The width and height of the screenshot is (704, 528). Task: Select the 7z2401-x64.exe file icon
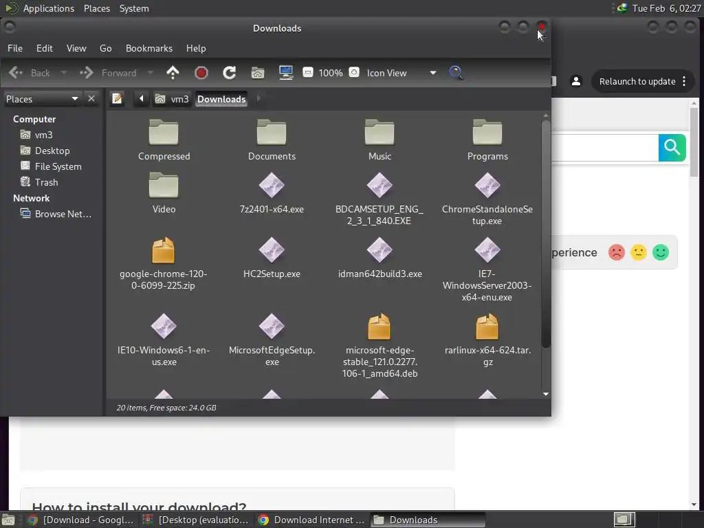[x=271, y=185]
